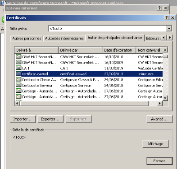Viewport: 177px width, 169px height.
Task: Open the Rôle prévu dropdown list
Action: pyautogui.click(x=169, y=28)
